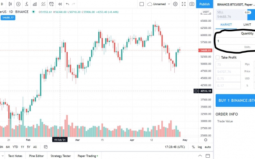Open the Pine Editor tab

(x=36, y=156)
